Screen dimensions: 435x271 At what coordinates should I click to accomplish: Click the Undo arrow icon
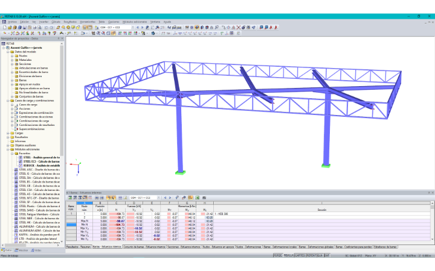(47, 27)
